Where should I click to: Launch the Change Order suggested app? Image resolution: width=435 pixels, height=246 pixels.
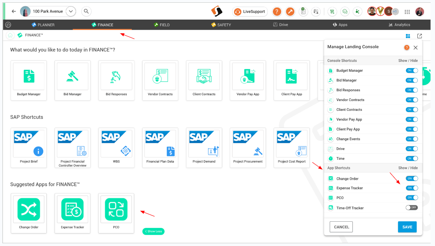(x=29, y=213)
